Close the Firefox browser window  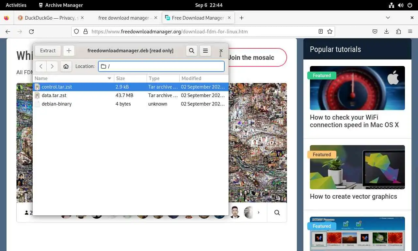[x=412, y=18]
